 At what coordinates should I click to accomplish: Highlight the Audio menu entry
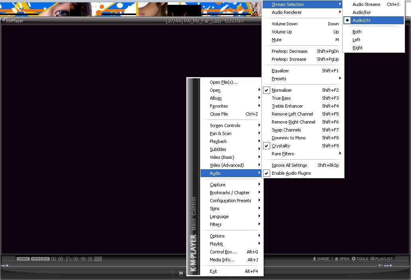click(x=231, y=173)
